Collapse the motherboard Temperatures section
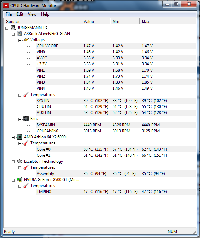 pos(20,95)
